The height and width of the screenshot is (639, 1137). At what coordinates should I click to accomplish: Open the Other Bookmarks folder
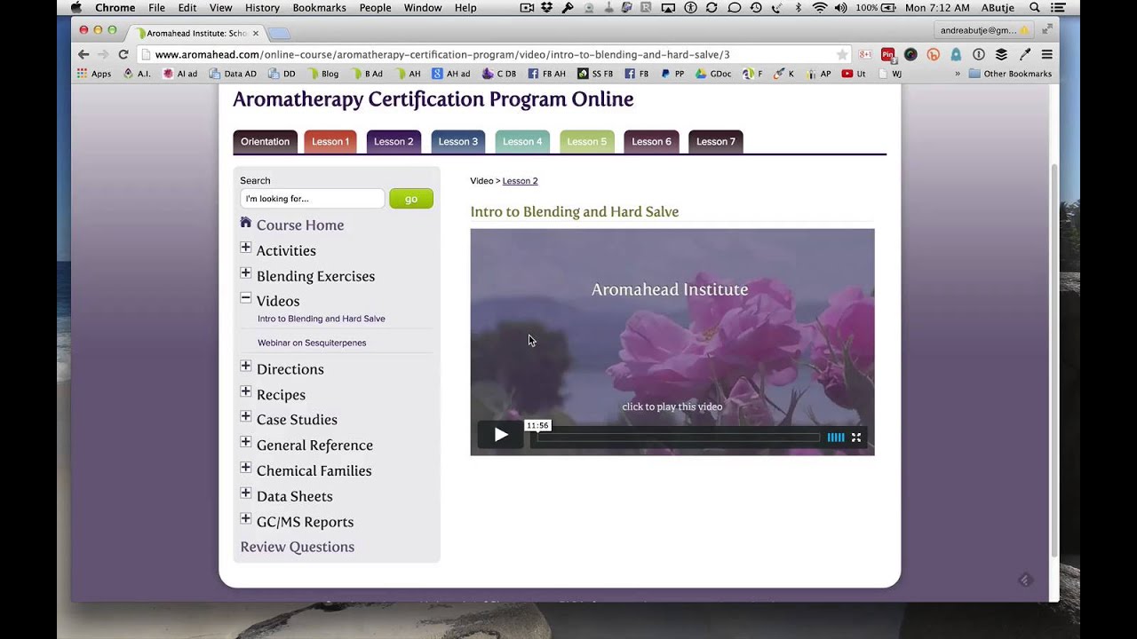coord(1010,74)
